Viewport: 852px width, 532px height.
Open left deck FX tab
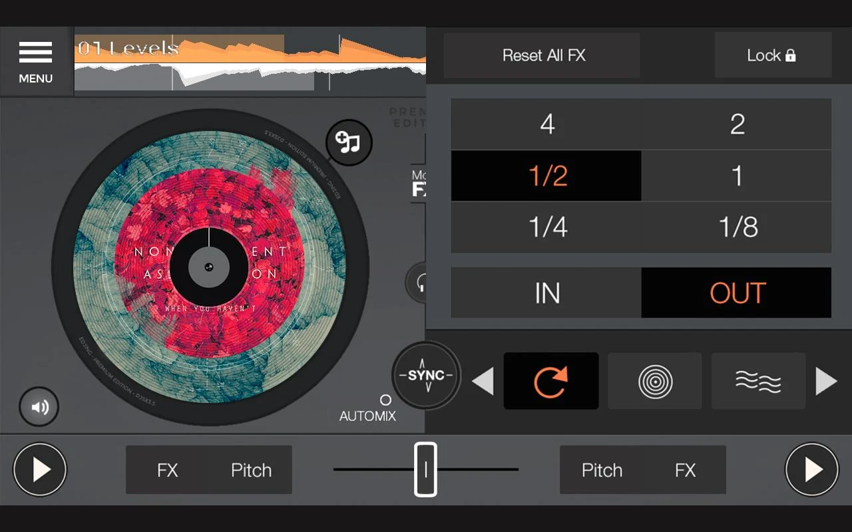tap(168, 470)
